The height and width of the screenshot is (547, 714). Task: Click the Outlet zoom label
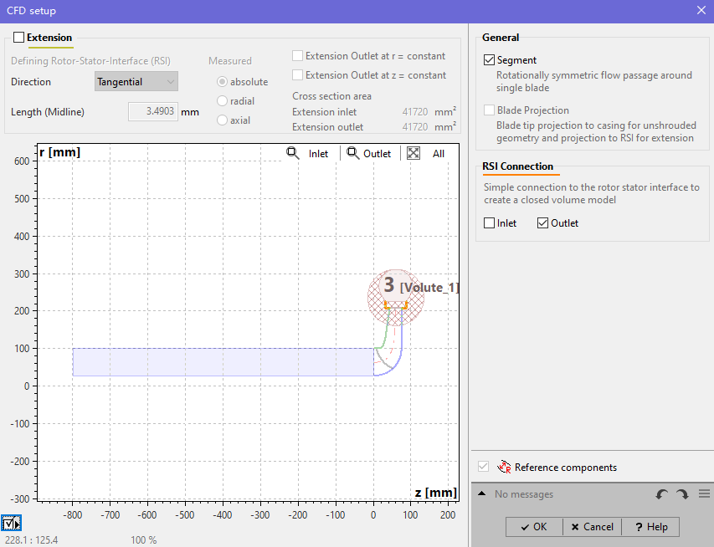coord(377,154)
